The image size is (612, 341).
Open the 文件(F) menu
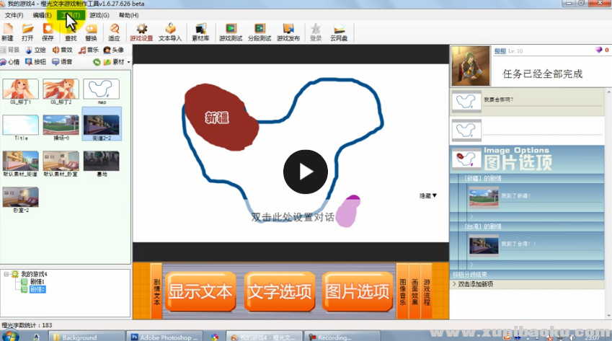(x=14, y=15)
